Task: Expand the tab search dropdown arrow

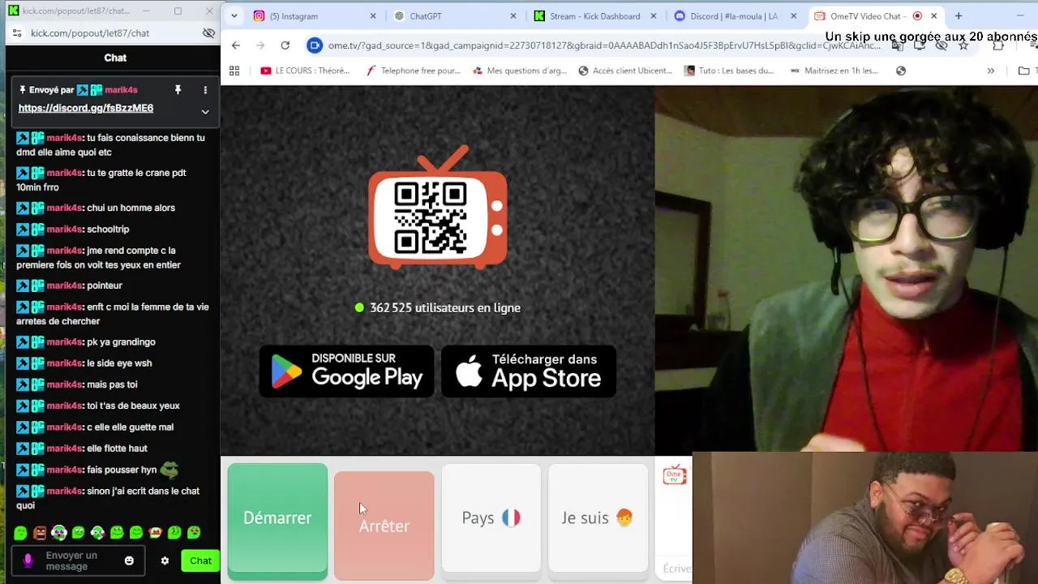Action: pos(234,16)
